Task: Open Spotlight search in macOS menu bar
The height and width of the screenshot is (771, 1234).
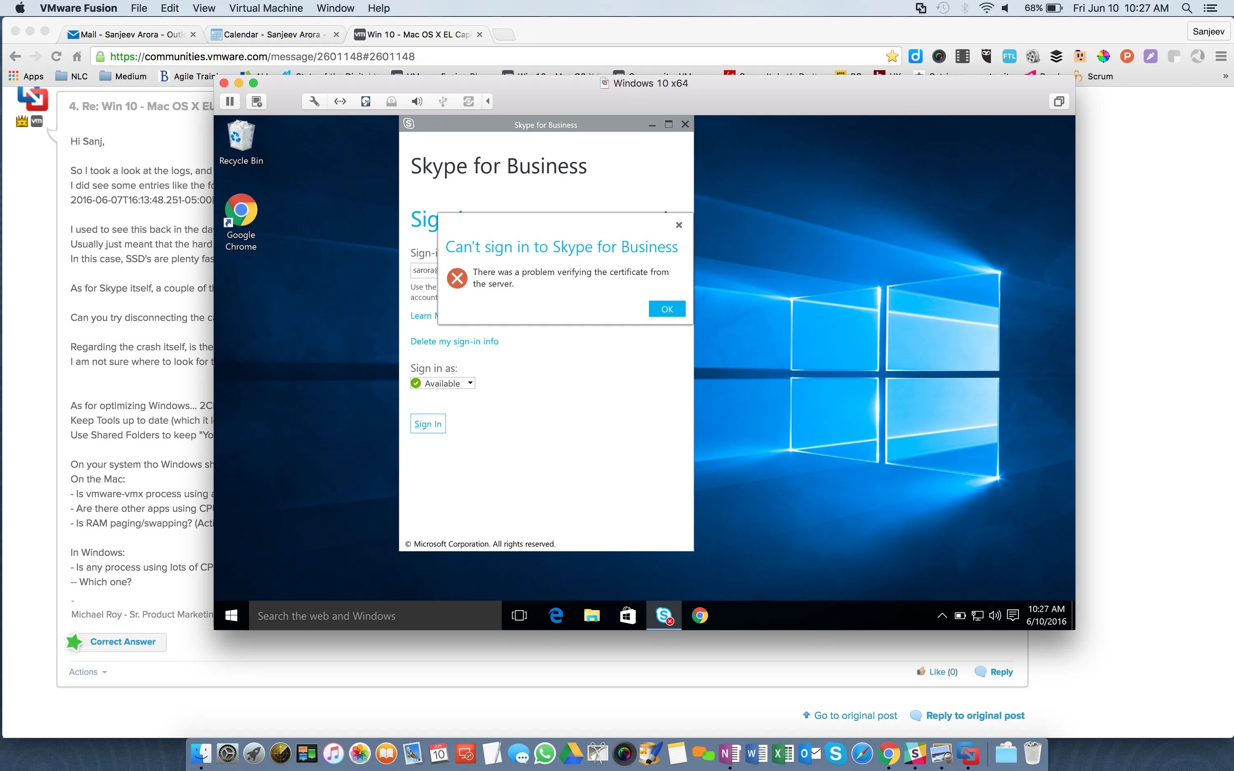Action: click(x=1187, y=8)
